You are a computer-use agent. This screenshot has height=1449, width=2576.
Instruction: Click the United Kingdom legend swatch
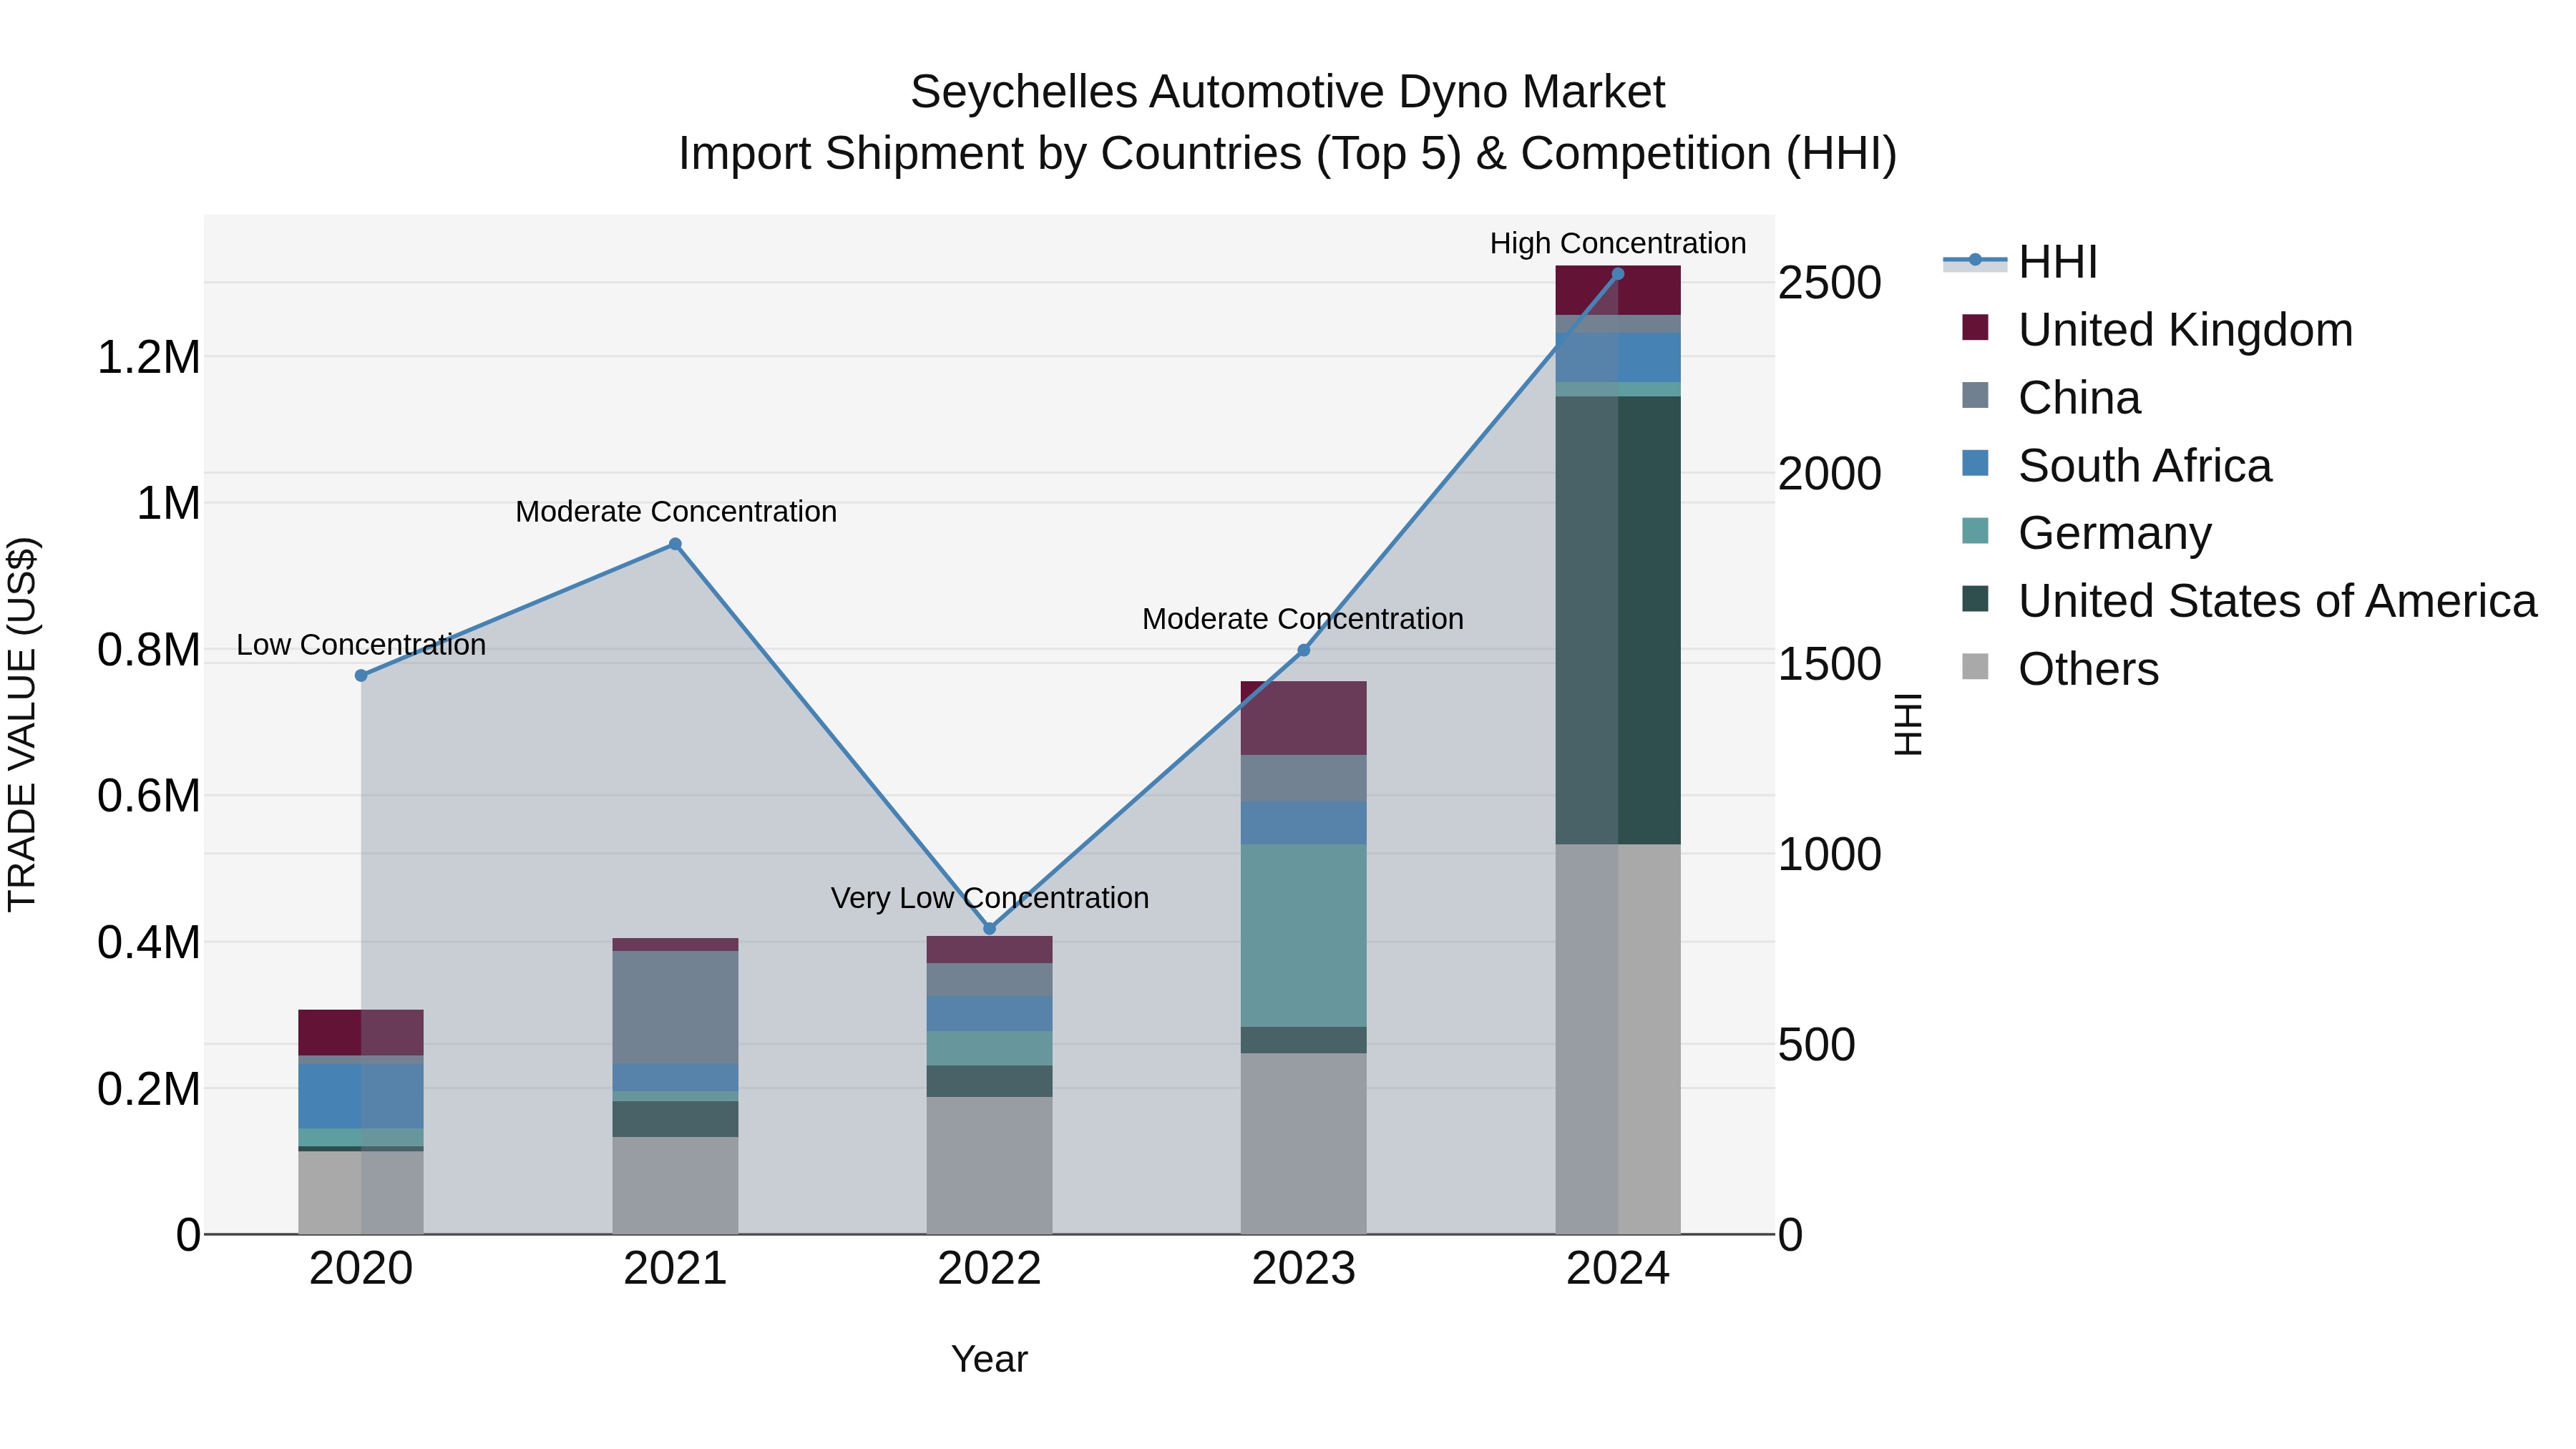click(x=1975, y=328)
